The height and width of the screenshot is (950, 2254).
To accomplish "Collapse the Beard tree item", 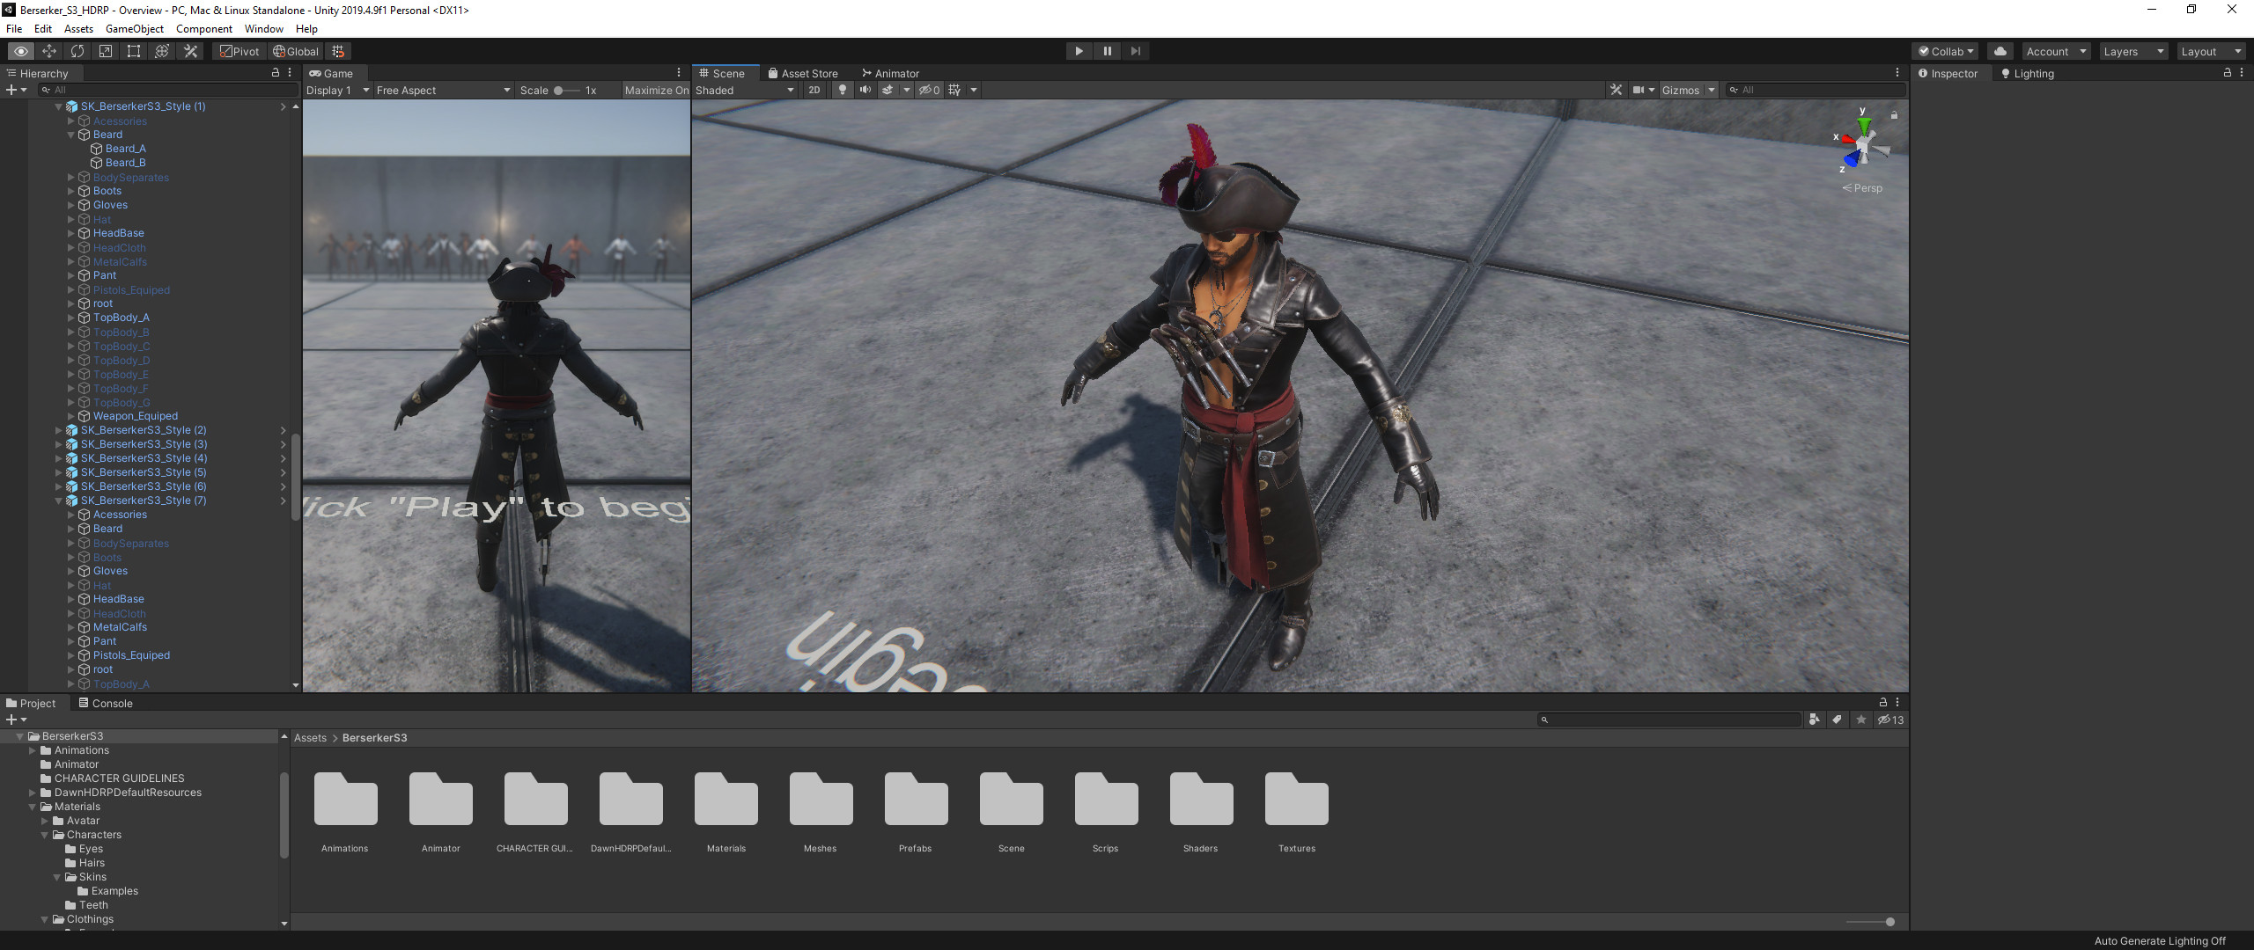I will 71,135.
